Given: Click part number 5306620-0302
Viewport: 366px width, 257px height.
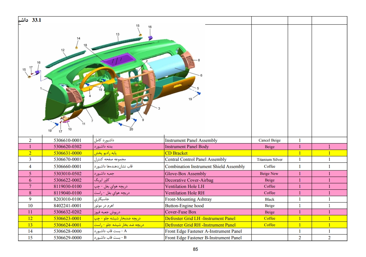Looking at the screenshot, I should point(67,147).
